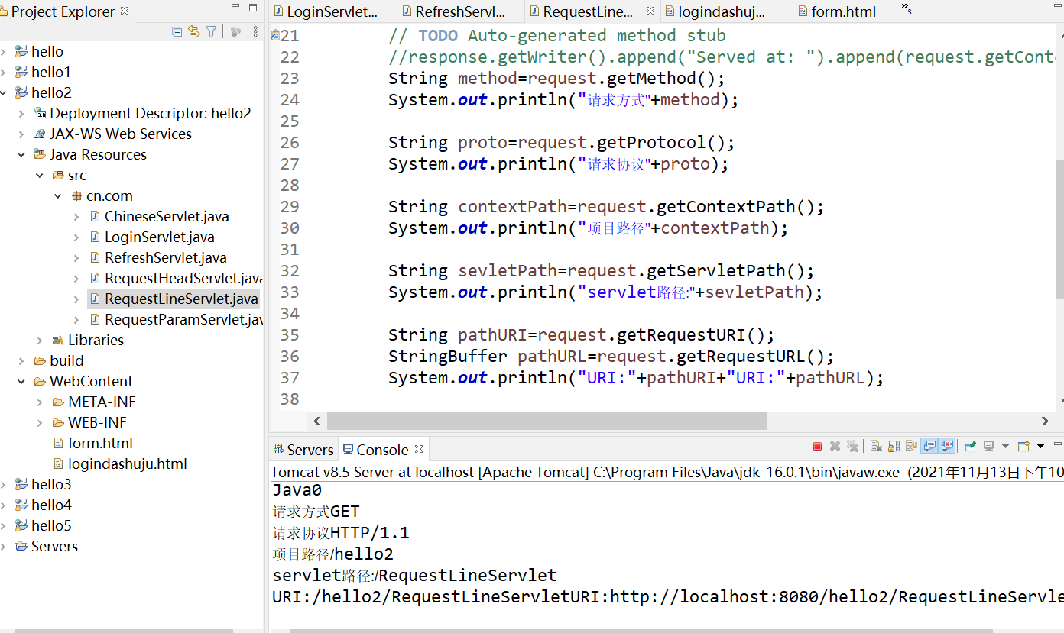
Task: Open the Servers view tab
Action: [303, 450]
